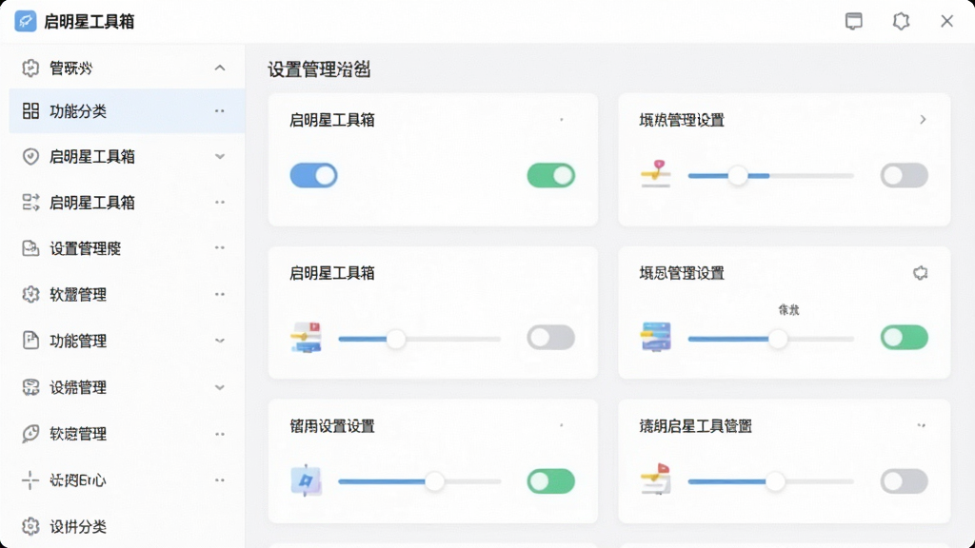Click the stacked files icon in second 启明星工具箱 card

pos(306,338)
